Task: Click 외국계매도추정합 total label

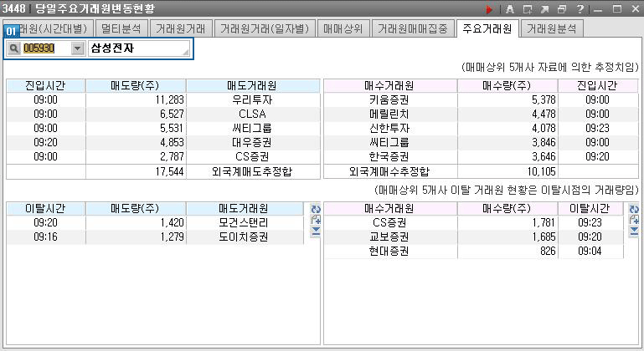Action: click(x=252, y=171)
